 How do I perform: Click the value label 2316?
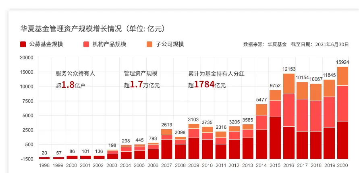221,127
